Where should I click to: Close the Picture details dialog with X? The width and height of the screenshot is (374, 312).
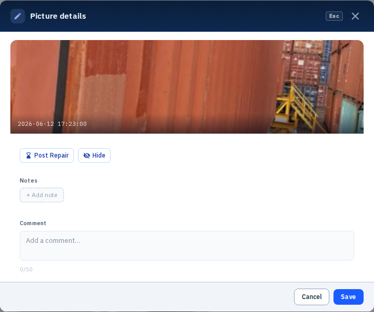pyautogui.click(x=355, y=16)
